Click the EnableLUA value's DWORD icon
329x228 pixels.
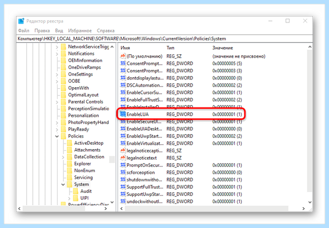[x=123, y=114]
